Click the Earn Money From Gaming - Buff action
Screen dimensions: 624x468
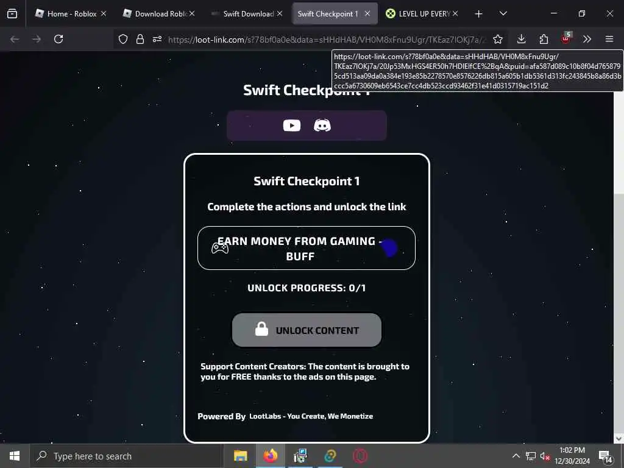click(x=307, y=248)
